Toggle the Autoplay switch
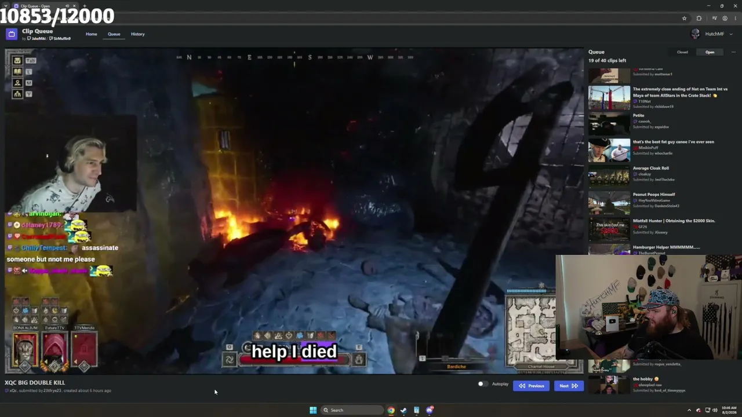 click(x=483, y=384)
